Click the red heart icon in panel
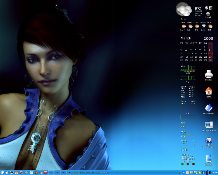 [46, 173]
